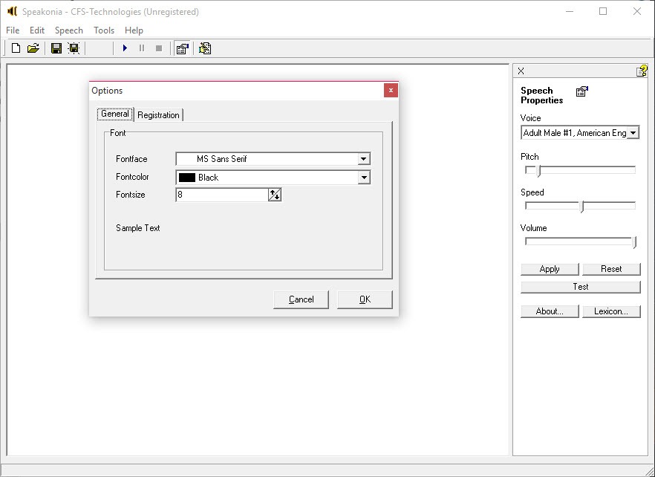Click the Black color swatch
Viewport: 655px width, 477px height.
point(187,178)
